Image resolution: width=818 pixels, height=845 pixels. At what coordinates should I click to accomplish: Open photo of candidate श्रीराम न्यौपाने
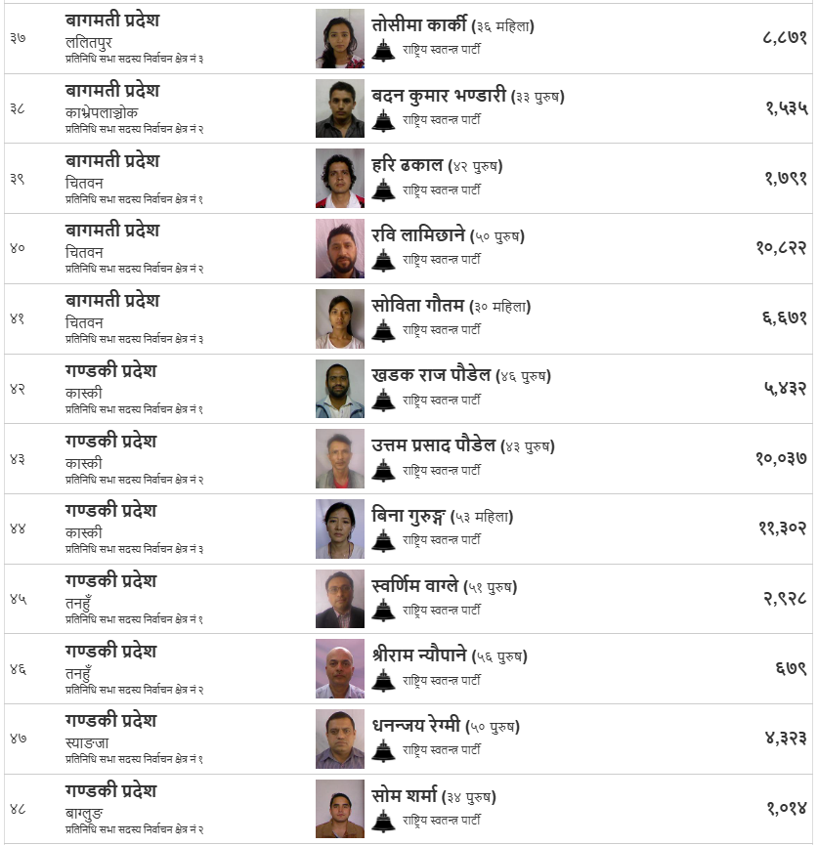coord(340,669)
